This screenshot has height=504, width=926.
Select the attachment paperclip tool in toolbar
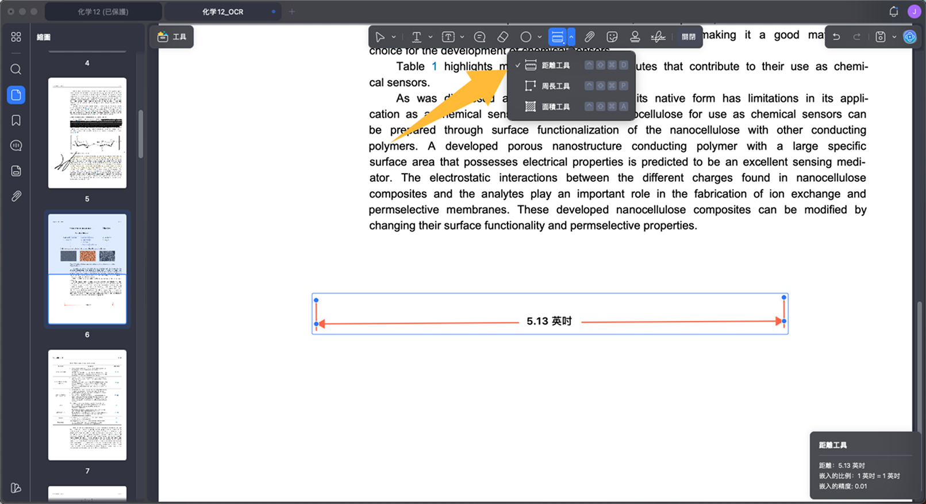(x=589, y=37)
